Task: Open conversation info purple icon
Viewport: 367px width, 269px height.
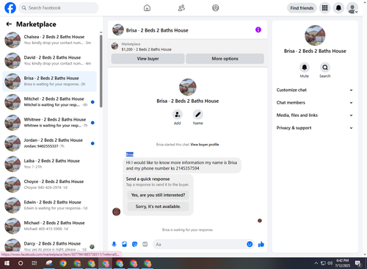Action: pyautogui.click(x=258, y=30)
